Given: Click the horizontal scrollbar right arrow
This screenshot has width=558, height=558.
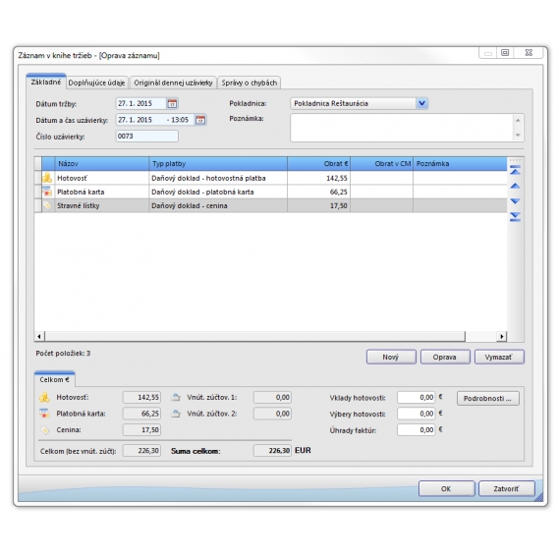Looking at the screenshot, I should (502, 336).
